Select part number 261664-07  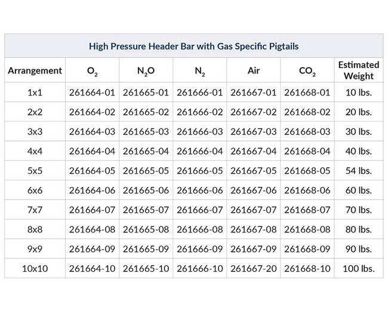(x=92, y=210)
